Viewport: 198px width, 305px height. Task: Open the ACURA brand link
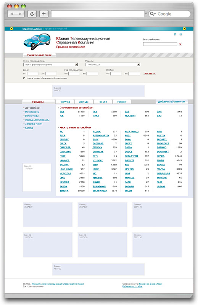tap(97, 132)
